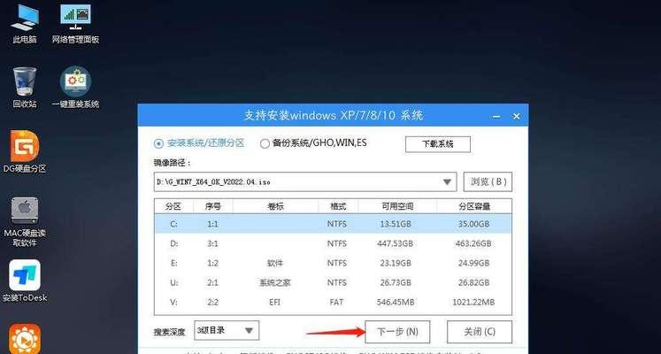
Task: Launch the 一键重装系统 desktop icon
Action: pyautogui.click(x=75, y=88)
